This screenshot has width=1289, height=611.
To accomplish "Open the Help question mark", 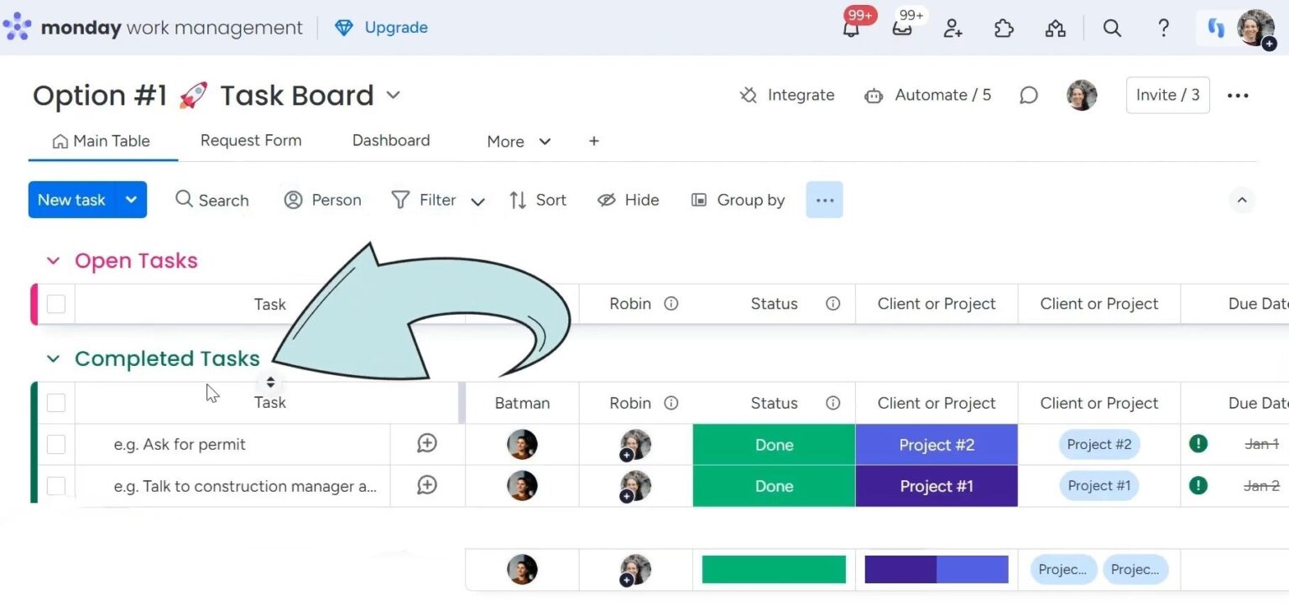I will point(1163,28).
